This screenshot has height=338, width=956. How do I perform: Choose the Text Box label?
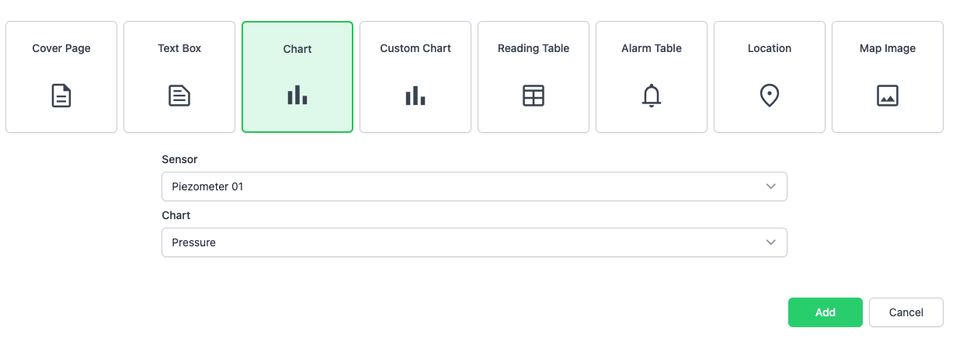[x=179, y=48]
